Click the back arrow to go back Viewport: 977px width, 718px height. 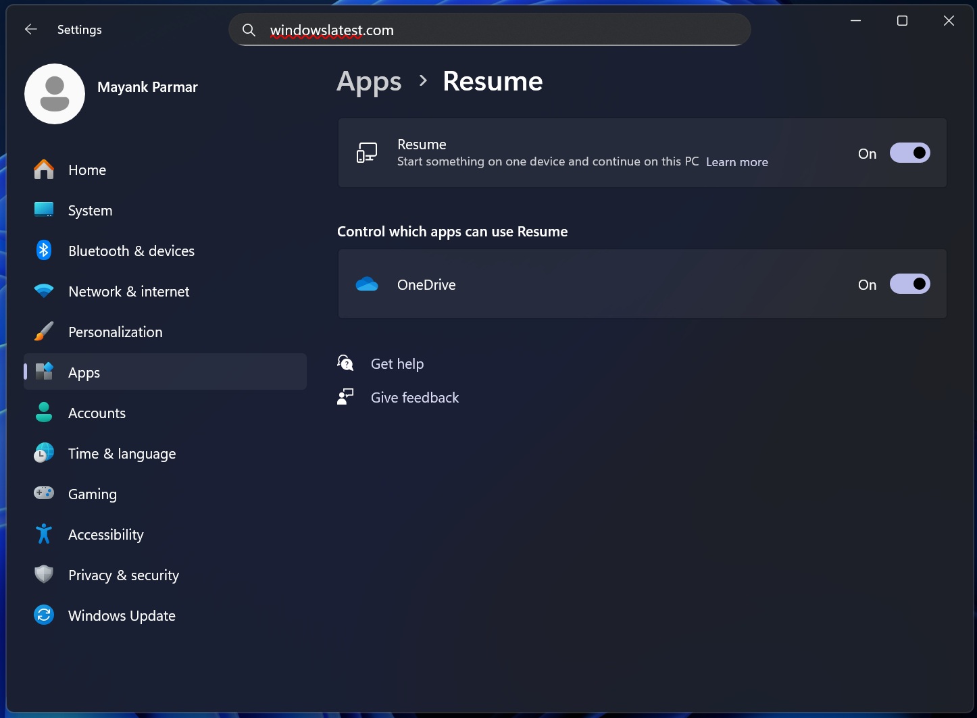pos(31,29)
